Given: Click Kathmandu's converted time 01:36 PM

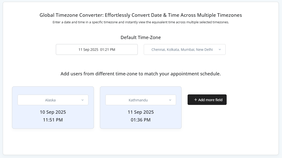Looking at the screenshot, I should point(141,120).
